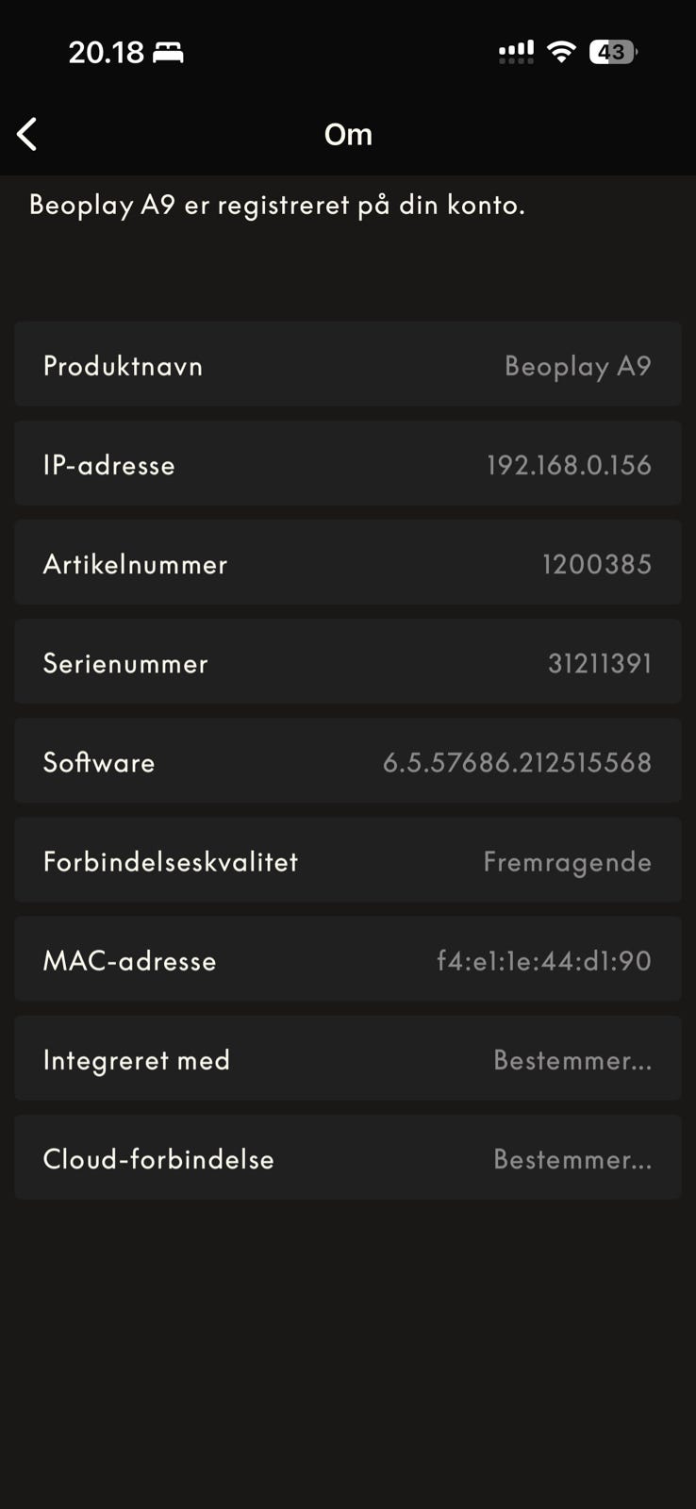
Task: Tap the back arrow icon
Action: point(27,134)
